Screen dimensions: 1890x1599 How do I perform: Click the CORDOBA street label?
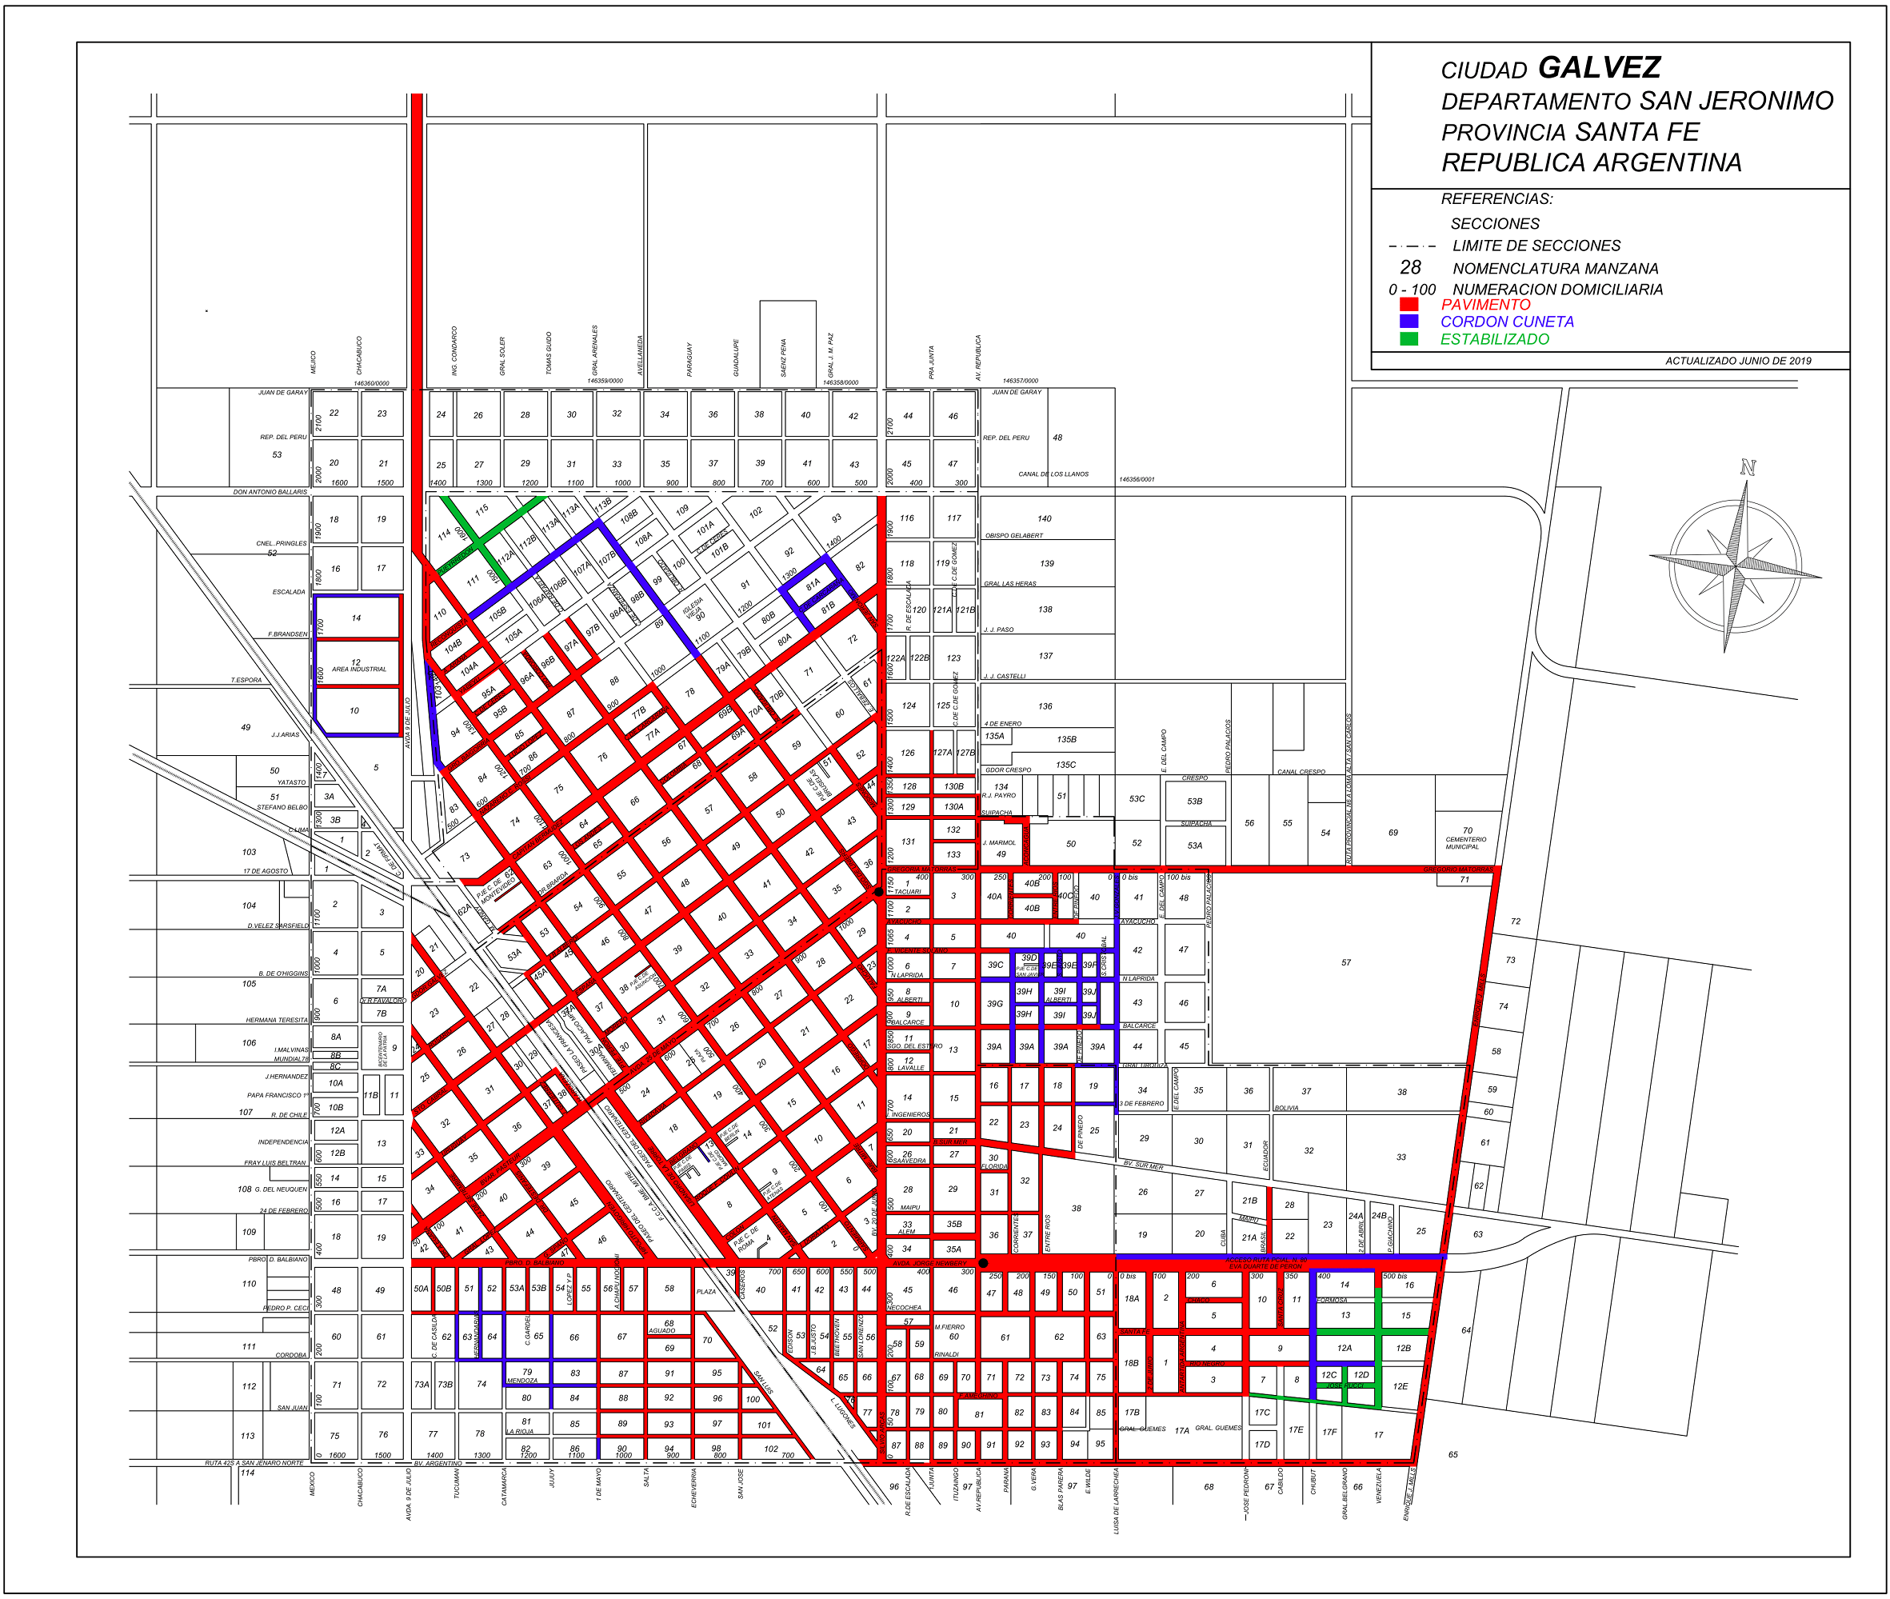[291, 1355]
